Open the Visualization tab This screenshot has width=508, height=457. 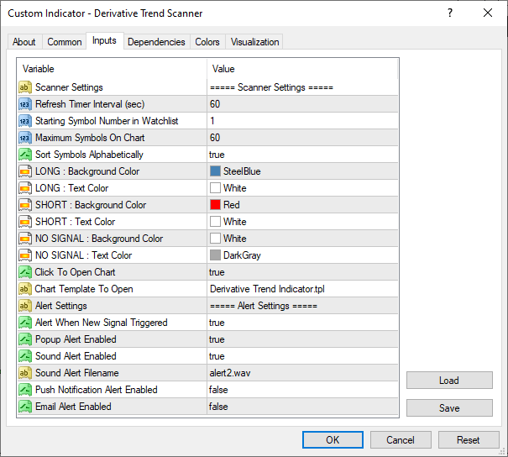click(254, 42)
